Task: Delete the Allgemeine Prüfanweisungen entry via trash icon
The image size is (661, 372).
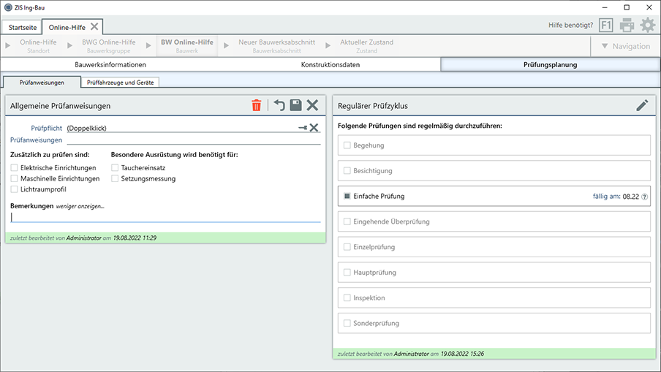Action: click(x=256, y=106)
